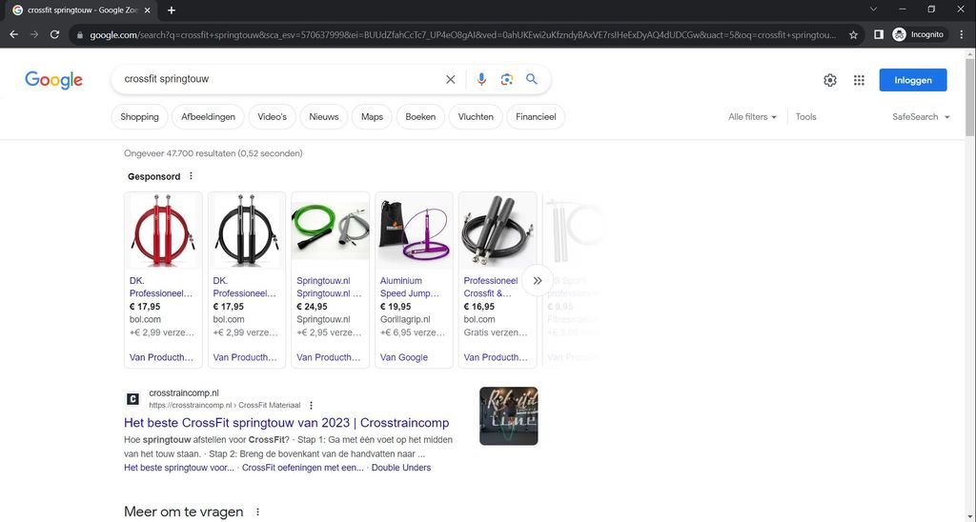Reload the current page

(54, 35)
